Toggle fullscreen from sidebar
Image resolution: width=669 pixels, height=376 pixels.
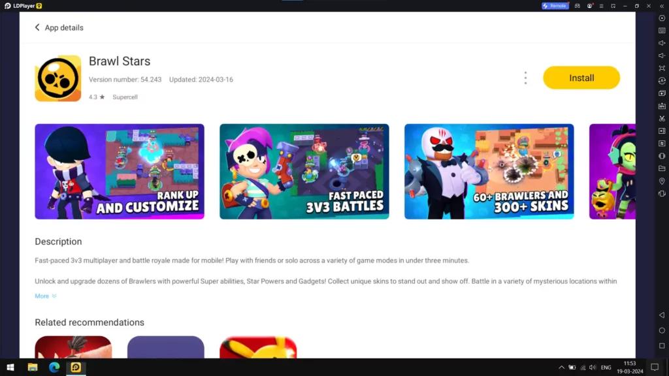pyautogui.click(x=662, y=68)
